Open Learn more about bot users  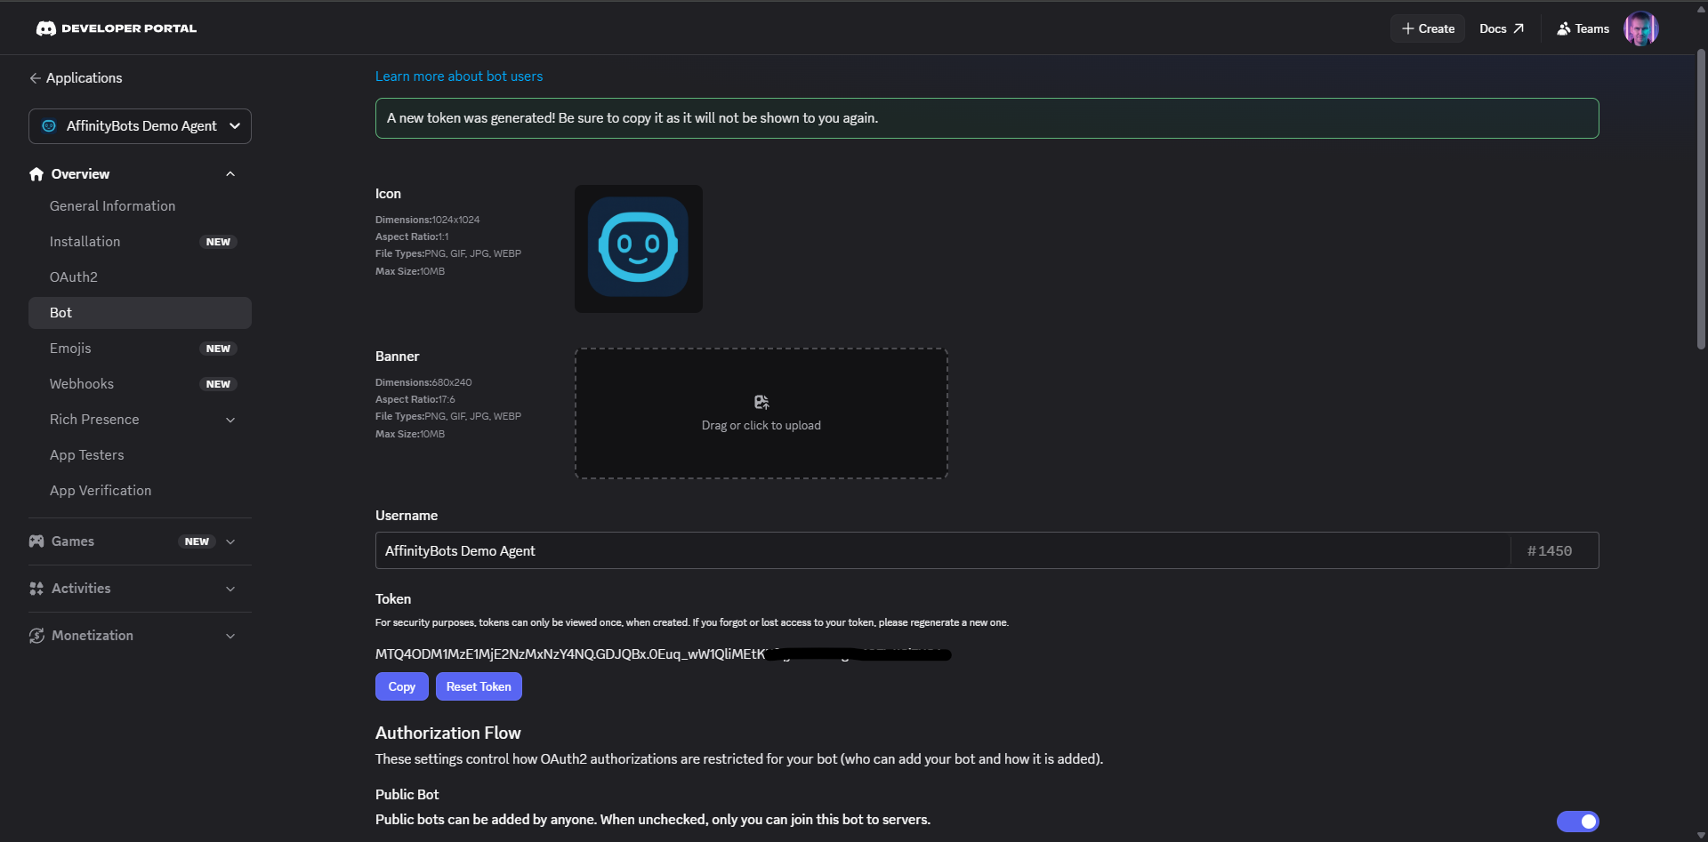(x=458, y=76)
